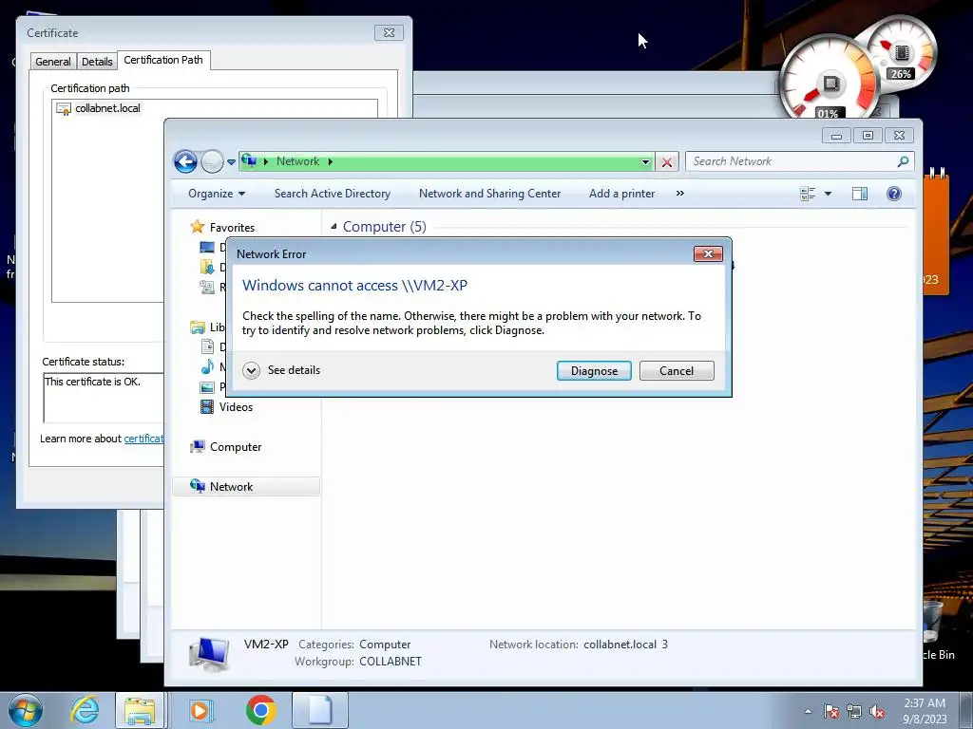The image size is (973, 729).
Task: Close the Network Error dialog
Action: click(708, 254)
